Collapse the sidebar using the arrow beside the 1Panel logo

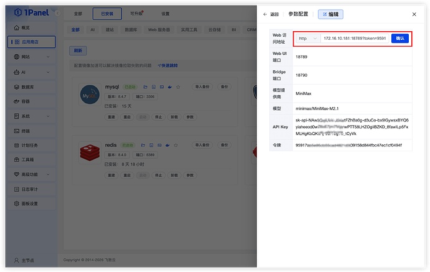coord(57,12)
